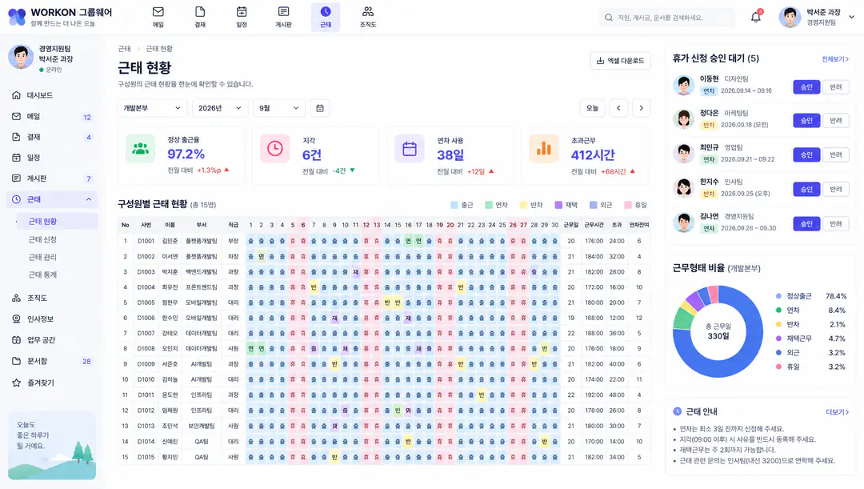Click the WORKON 그룹웨어 logo
Screen dimensions: 864x489
[60, 17]
